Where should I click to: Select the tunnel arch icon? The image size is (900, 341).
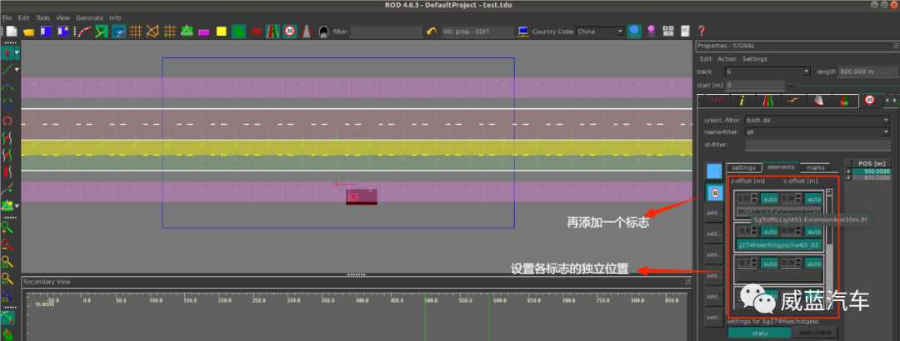(x=323, y=32)
